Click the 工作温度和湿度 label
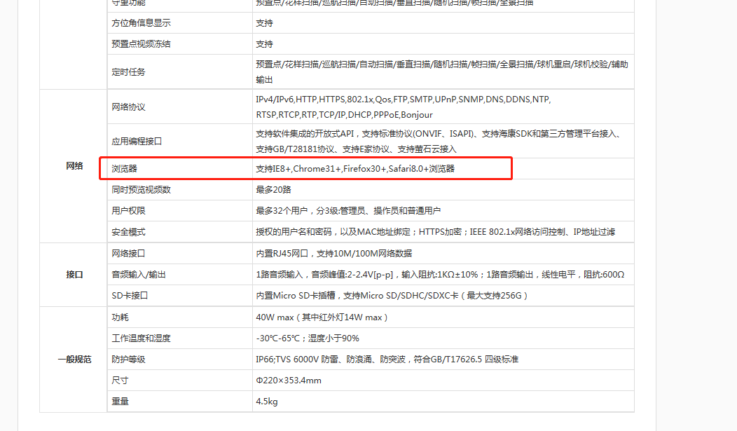Image resolution: width=737 pixels, height=431 pixels. pos(141,338)
